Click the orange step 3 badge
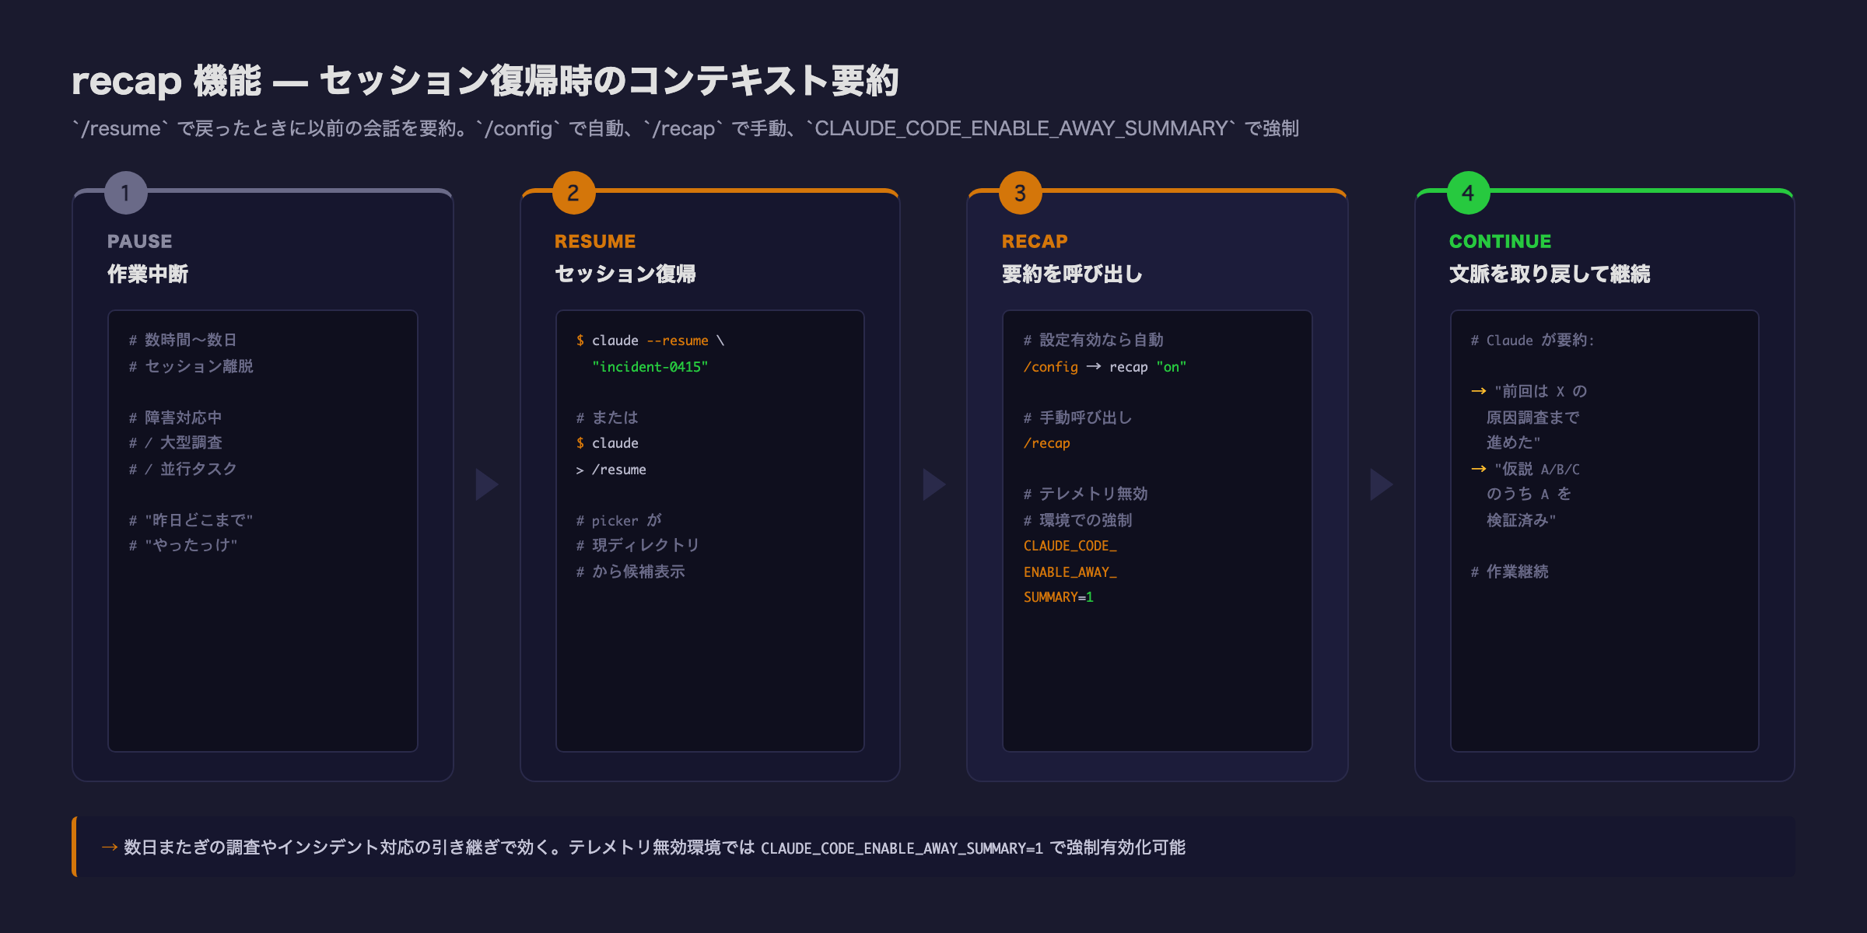 [1021, 193]
